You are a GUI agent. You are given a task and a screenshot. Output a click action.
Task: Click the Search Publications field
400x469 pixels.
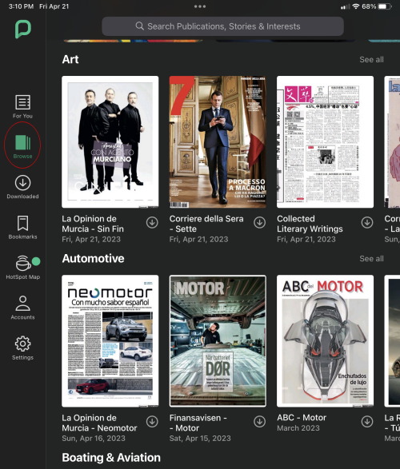point(222,26)
